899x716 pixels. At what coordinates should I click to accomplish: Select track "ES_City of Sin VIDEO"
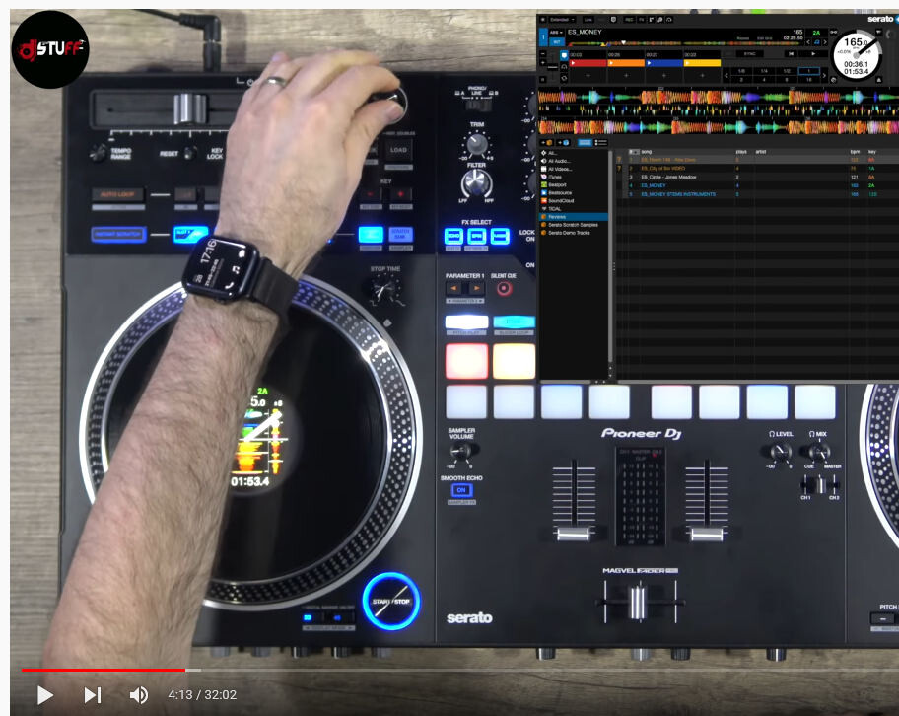[x=663, y=169]
